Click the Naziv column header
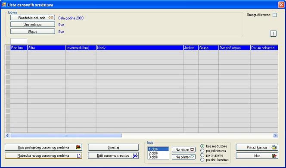 140,48
